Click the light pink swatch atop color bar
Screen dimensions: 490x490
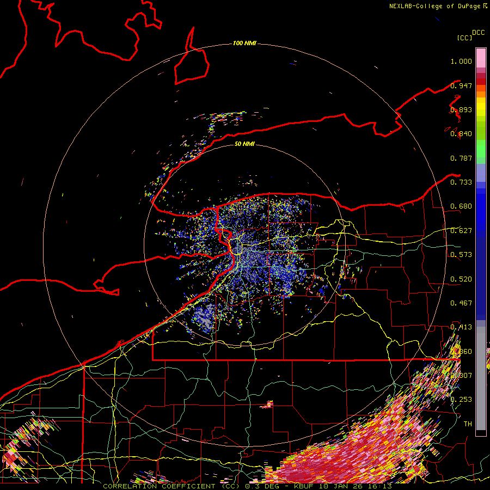coord(481,58)
